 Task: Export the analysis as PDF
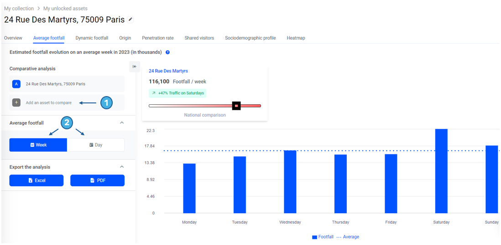pos(97,180)
